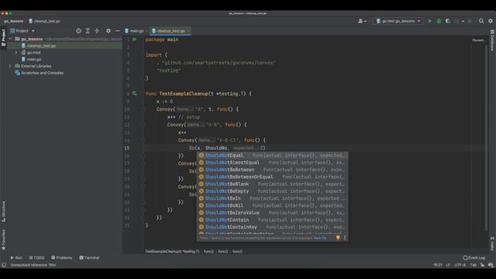Click the editor vertical scrollbar
Screen dimensions: 496x279
click(x=487, y=138)
